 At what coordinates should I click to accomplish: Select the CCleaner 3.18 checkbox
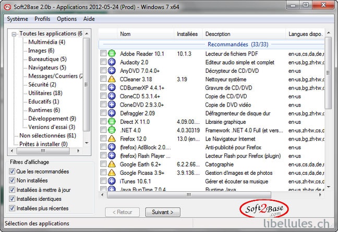(x=103, y=79)
